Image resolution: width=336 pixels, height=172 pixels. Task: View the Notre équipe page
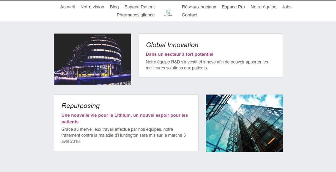pyautogui.click(x=263, y=7)
